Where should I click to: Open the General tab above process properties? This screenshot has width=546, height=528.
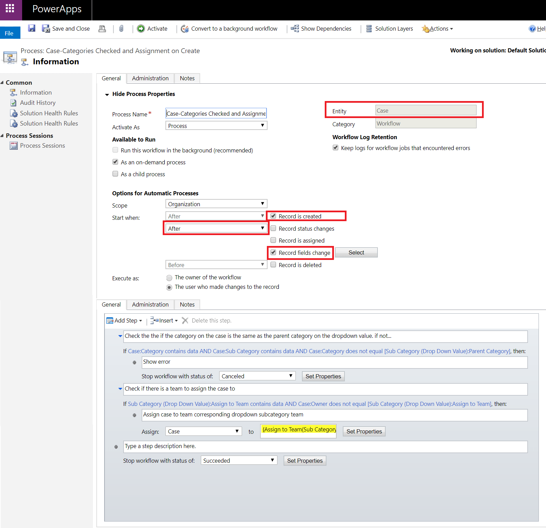(111, 78)
